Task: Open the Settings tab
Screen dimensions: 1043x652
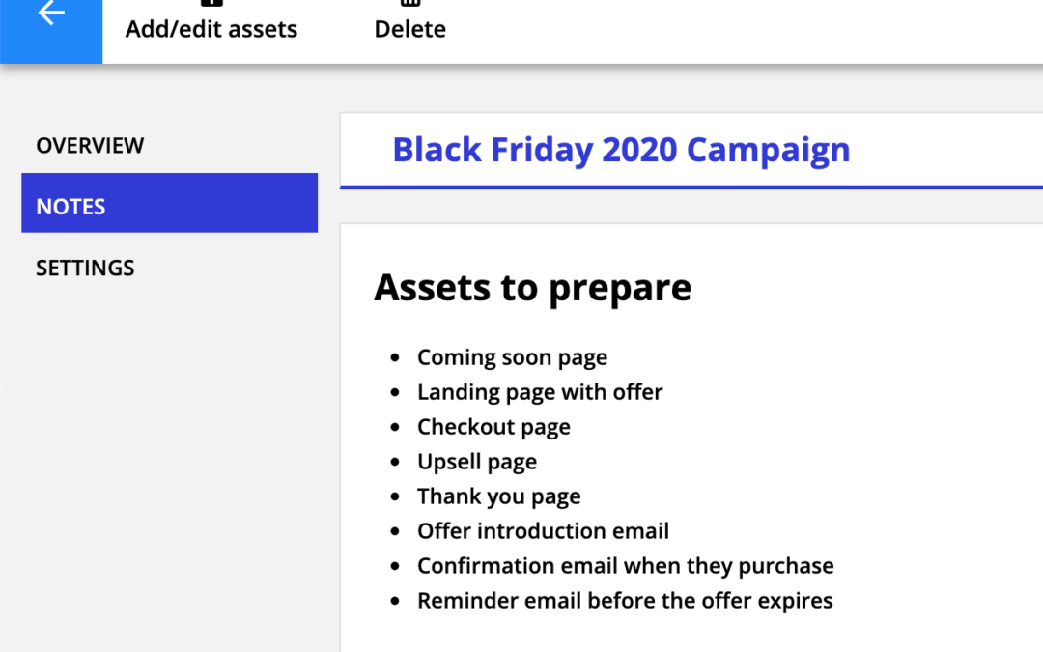Action: pos(85,268)
